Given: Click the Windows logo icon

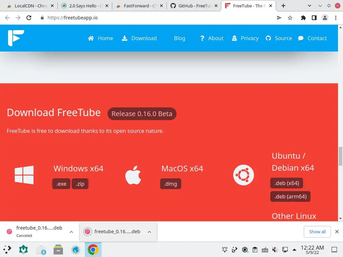Looking at the screenshot, I should (x=24, y=175).
